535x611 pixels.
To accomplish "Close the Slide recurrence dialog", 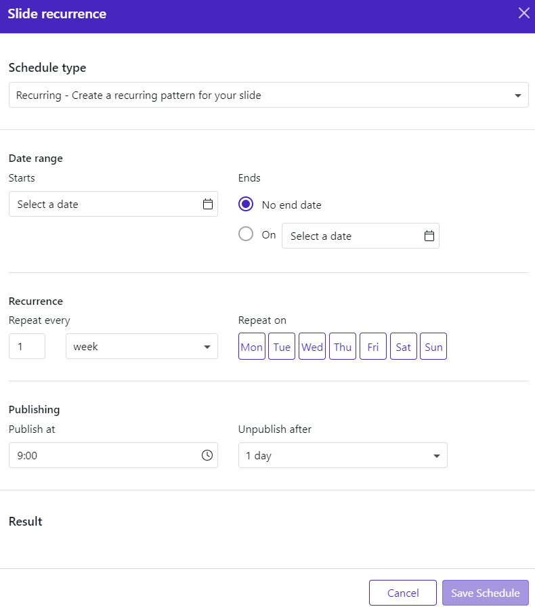I will [523, 14].
